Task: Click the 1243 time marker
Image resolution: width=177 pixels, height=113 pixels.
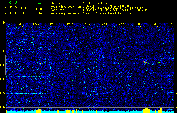Action: point(53,24)
